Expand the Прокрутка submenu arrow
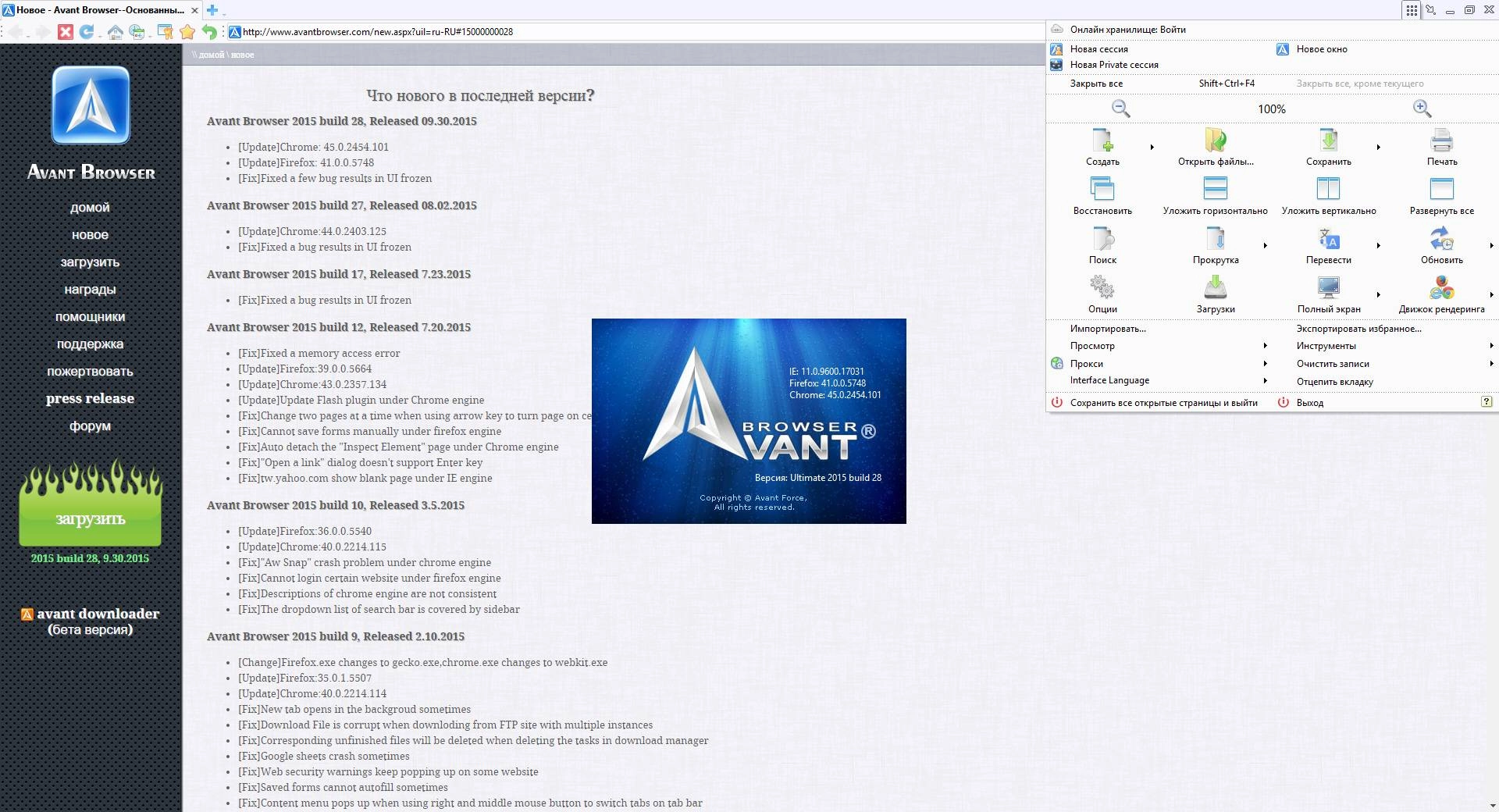Screen dimensions: 1499x812 click(1265, 245)
